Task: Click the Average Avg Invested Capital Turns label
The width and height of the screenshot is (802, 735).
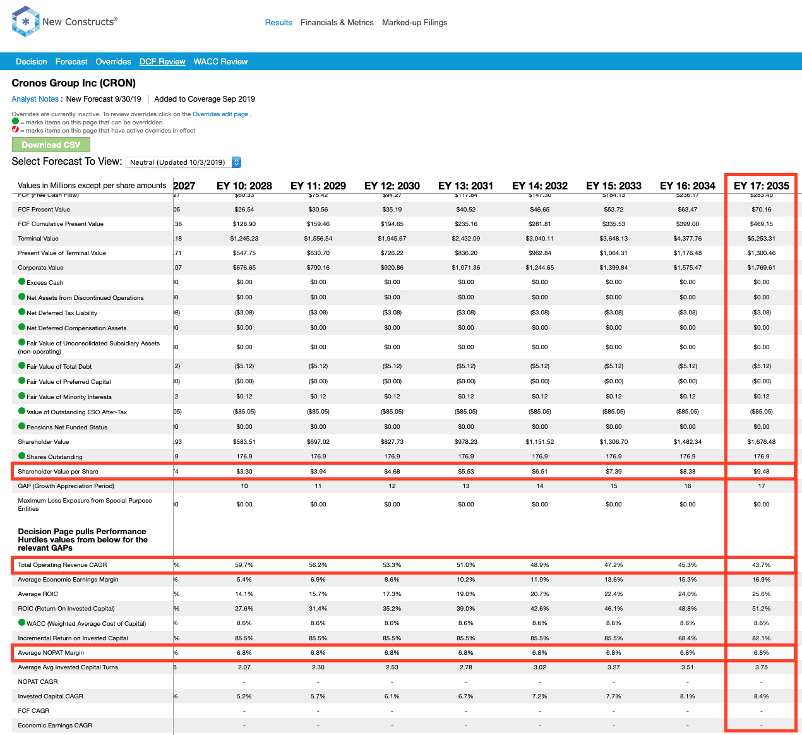Action: pos(68,667)
